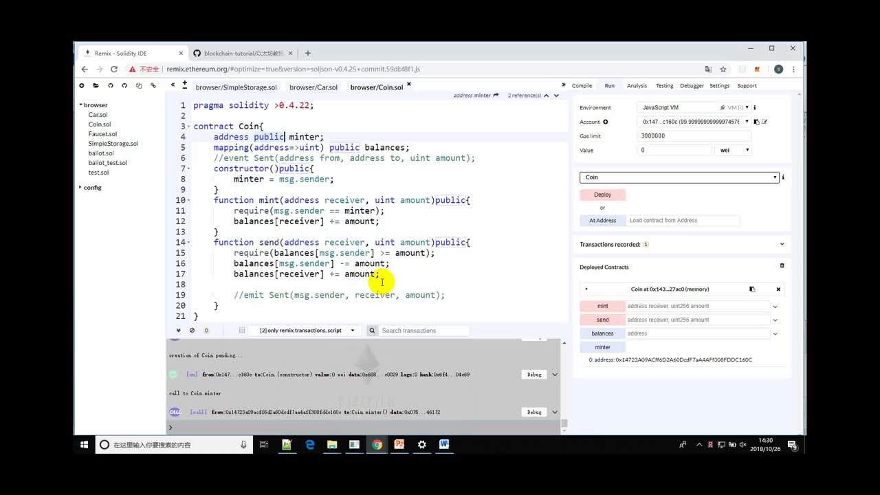
Task: Switch to browser/SimpleStorage.sol editor tab
Action: click(x=236, y=87)
